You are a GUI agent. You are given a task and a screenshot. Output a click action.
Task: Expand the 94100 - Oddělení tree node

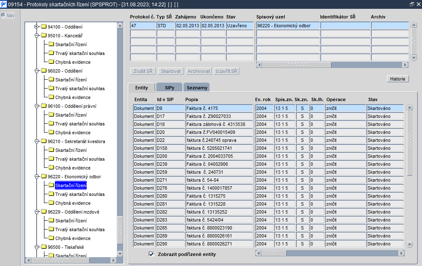pyautogui.click(x=36, y=27)
